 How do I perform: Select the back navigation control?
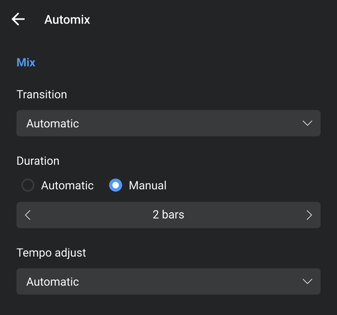click(18, 19)
